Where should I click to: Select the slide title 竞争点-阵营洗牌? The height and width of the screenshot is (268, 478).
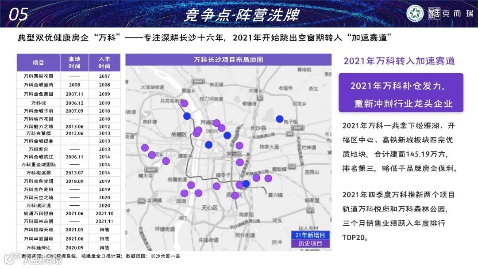click(242, 15)
